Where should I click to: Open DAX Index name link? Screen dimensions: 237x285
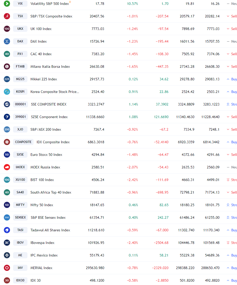[38, 41]
